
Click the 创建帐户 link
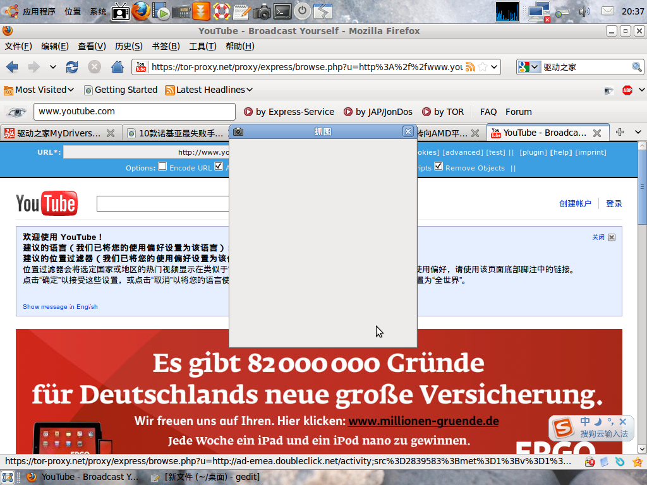click(575, 203)
